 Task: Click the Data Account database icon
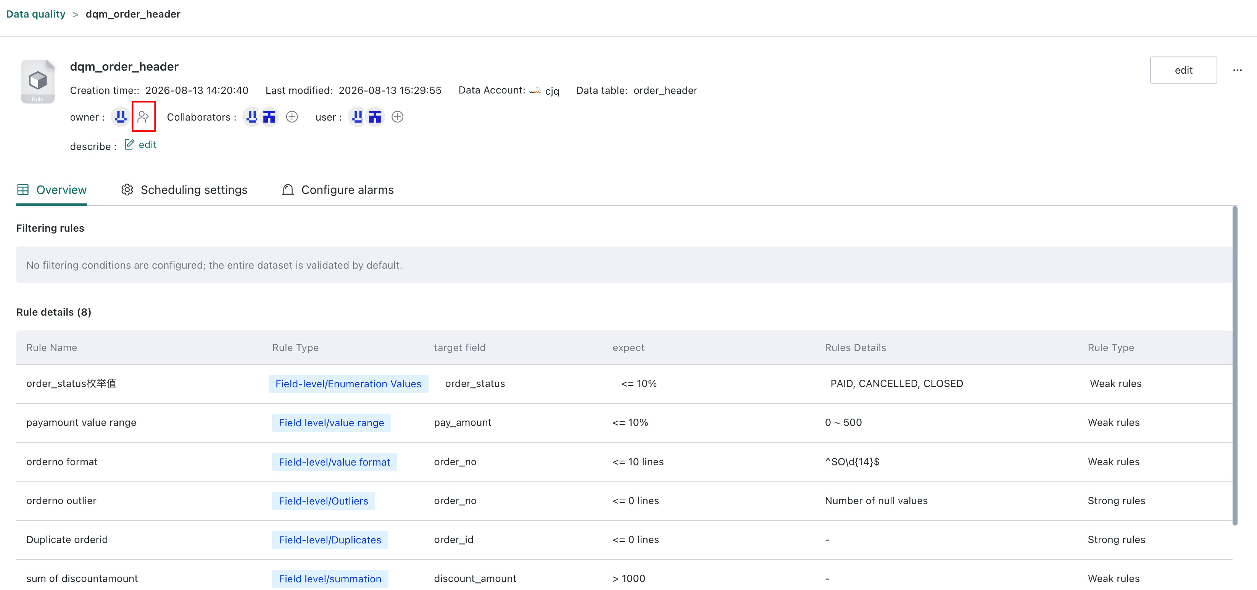click(x=535, y=91)
